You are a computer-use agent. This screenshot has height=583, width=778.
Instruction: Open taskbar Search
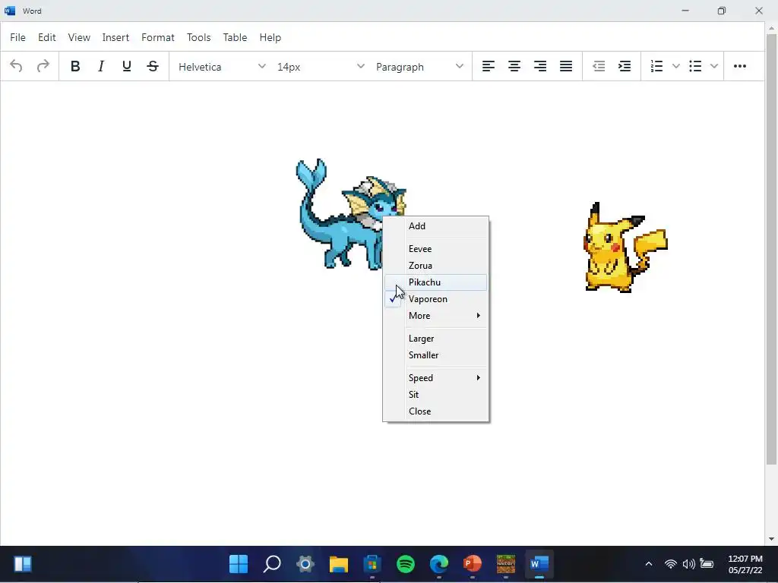tap(272, 564)
